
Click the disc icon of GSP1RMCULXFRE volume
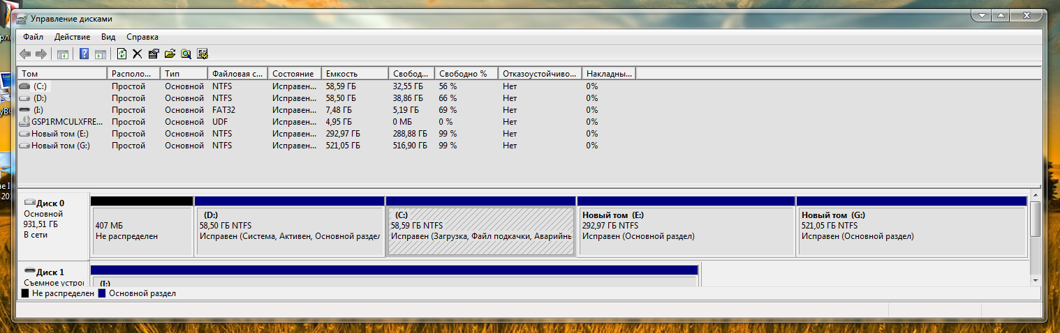click(x=25, y=122)
